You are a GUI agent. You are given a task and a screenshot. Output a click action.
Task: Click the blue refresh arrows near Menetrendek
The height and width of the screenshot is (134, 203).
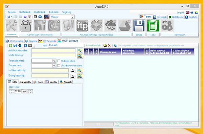click(x=115, y=46)
